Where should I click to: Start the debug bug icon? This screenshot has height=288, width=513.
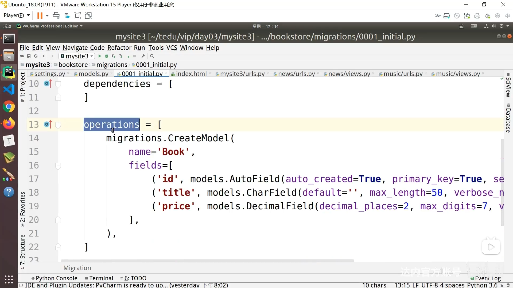pos(107,56)
